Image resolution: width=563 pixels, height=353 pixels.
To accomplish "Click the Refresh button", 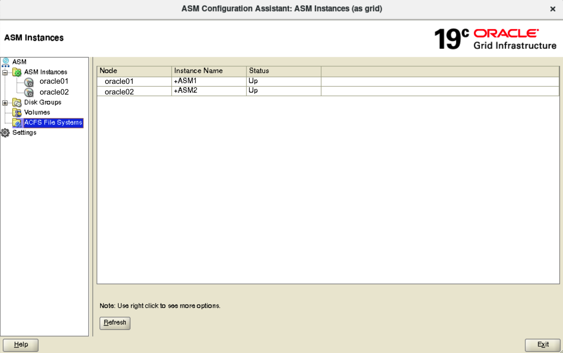I will point(115,323).
